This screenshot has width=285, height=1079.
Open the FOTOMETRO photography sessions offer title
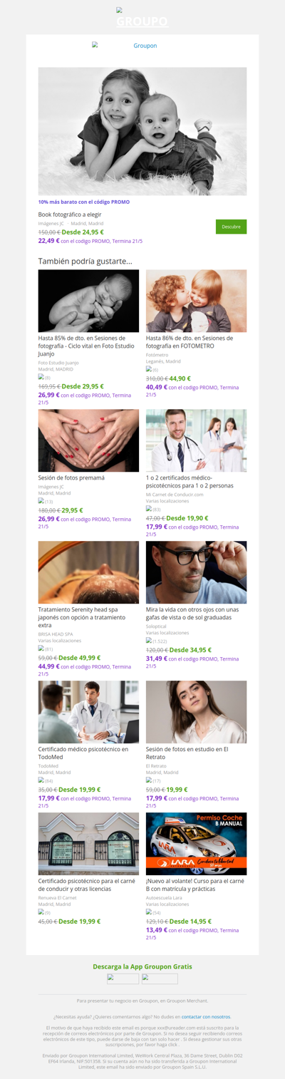(x=190, y=342)
